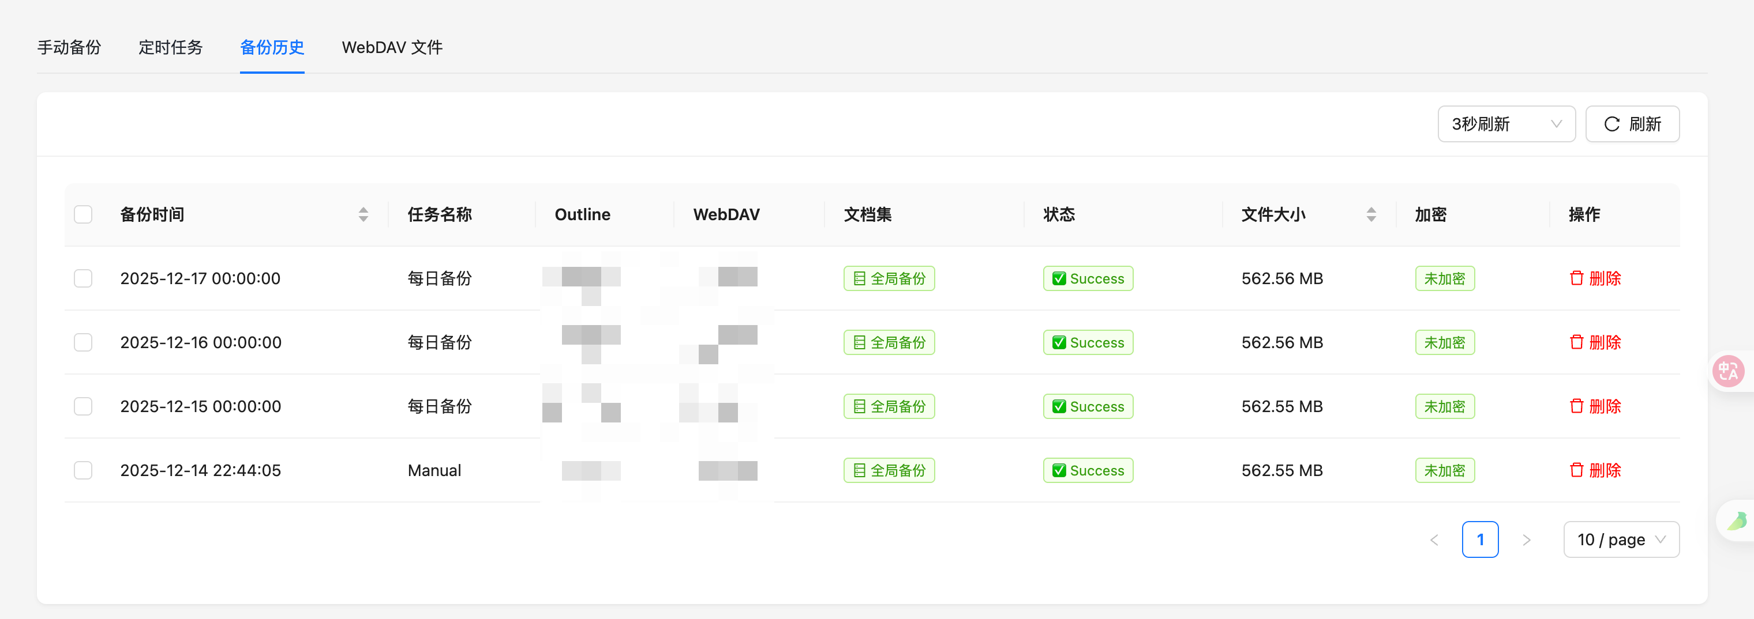Sort by 备份时间 using the sort arrows
Screen dimensions: 1754x619
point(363,214)
